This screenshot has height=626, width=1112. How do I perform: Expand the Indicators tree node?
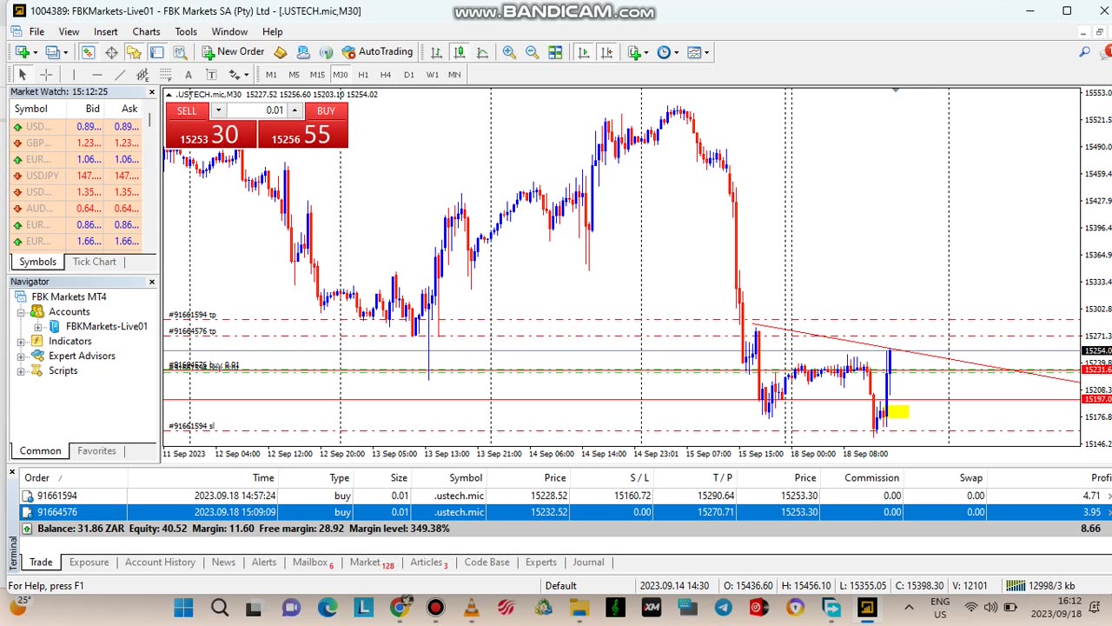21,342
